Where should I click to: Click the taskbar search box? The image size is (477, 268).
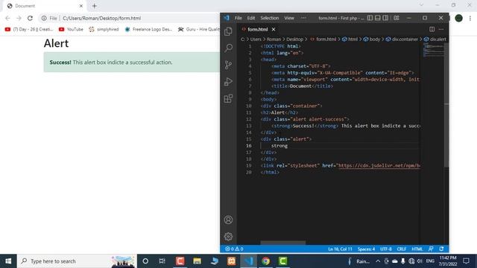[77, 261]
